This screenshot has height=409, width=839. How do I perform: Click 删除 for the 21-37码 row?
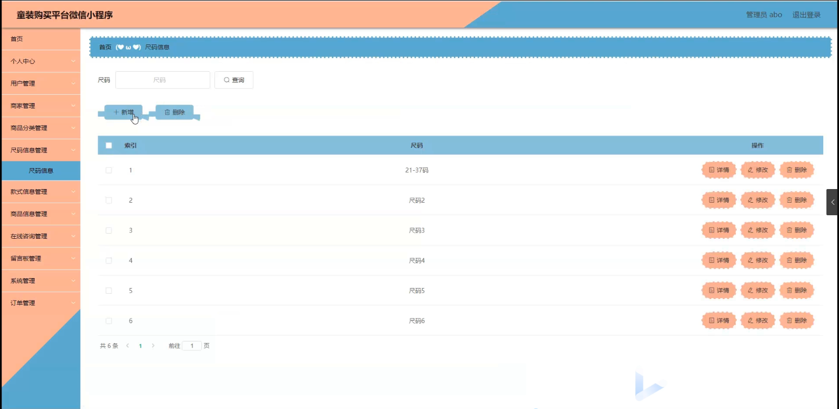pyautogui.click(x=797, y=170)
